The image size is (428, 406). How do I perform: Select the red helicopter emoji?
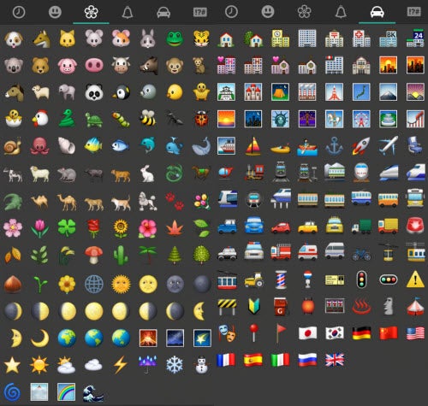(226, 173)
